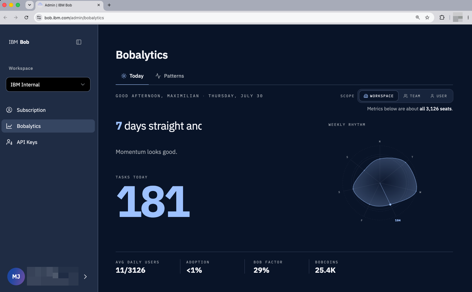This screenshot has width=472, height=292.
Task: Open the IBM Internal workspace dropdown
Action: click(48, 84)
